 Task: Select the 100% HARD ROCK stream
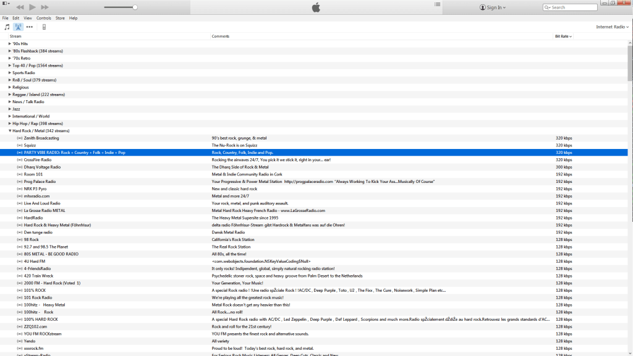tap(41, 320)
